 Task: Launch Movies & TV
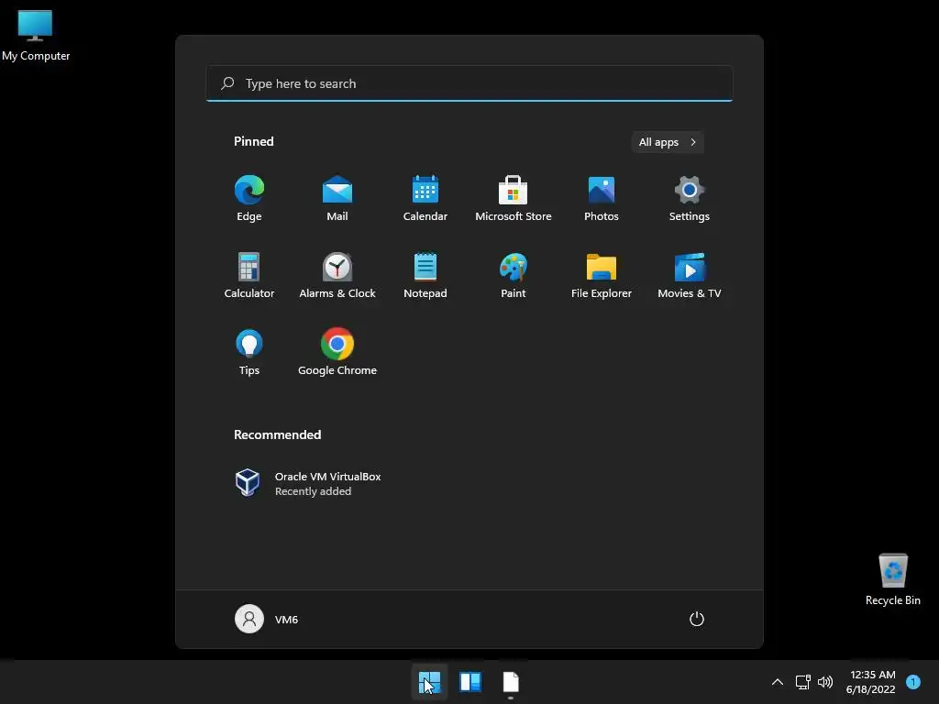[690, 275]
